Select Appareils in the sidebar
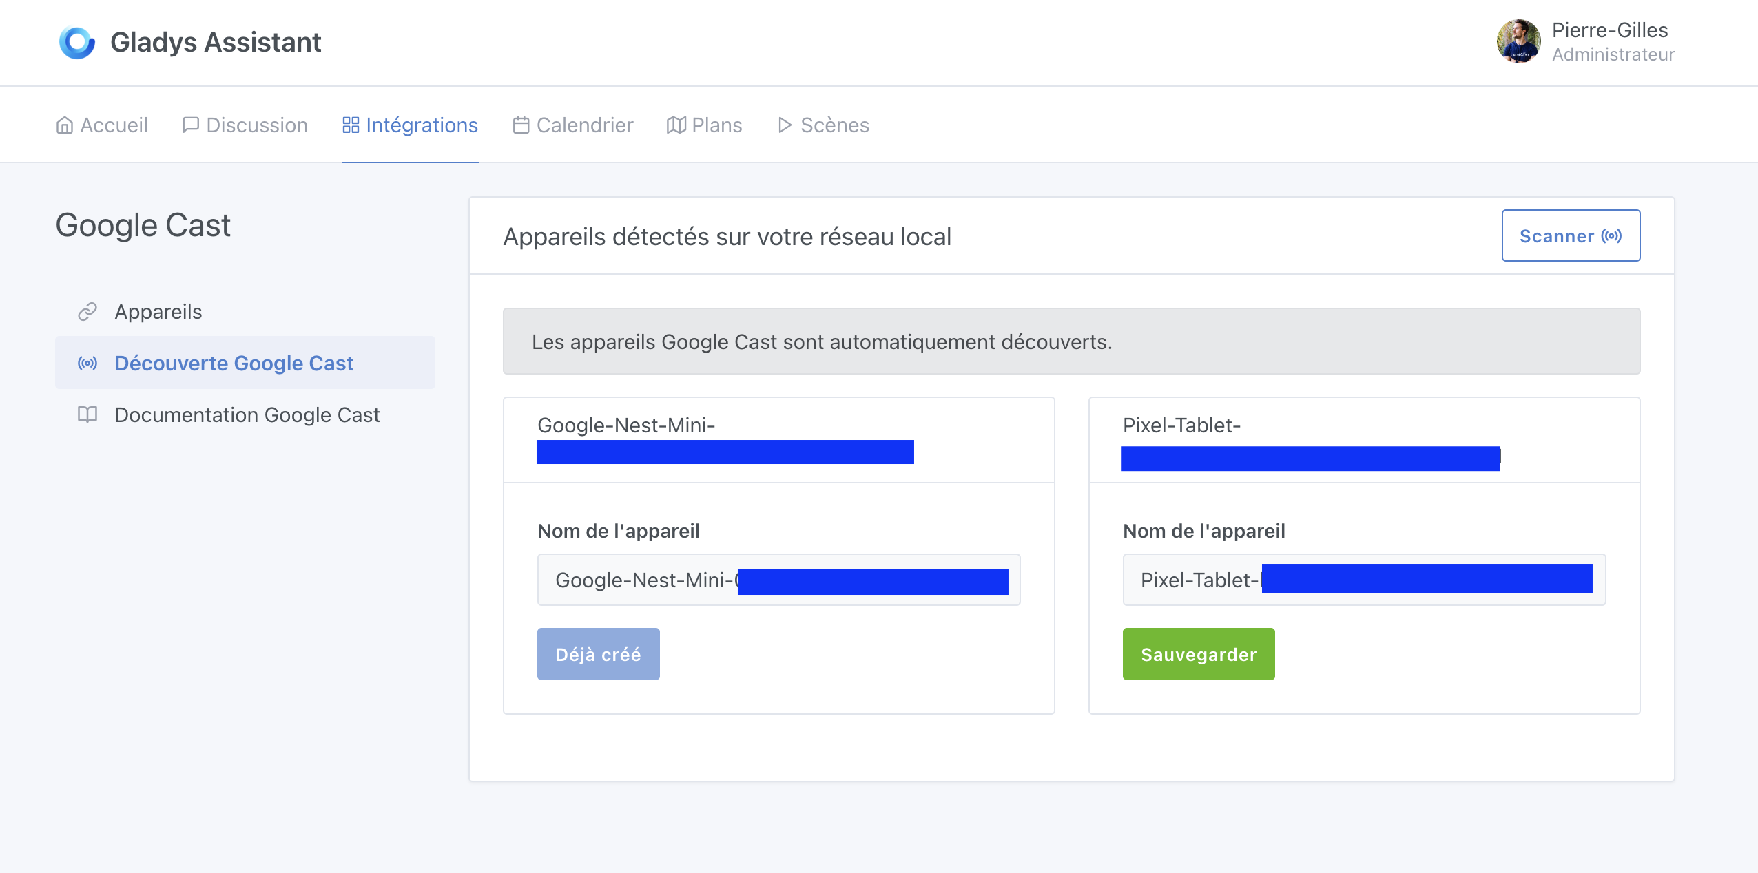Screen dimensions: 1758x873 (158, 311)
